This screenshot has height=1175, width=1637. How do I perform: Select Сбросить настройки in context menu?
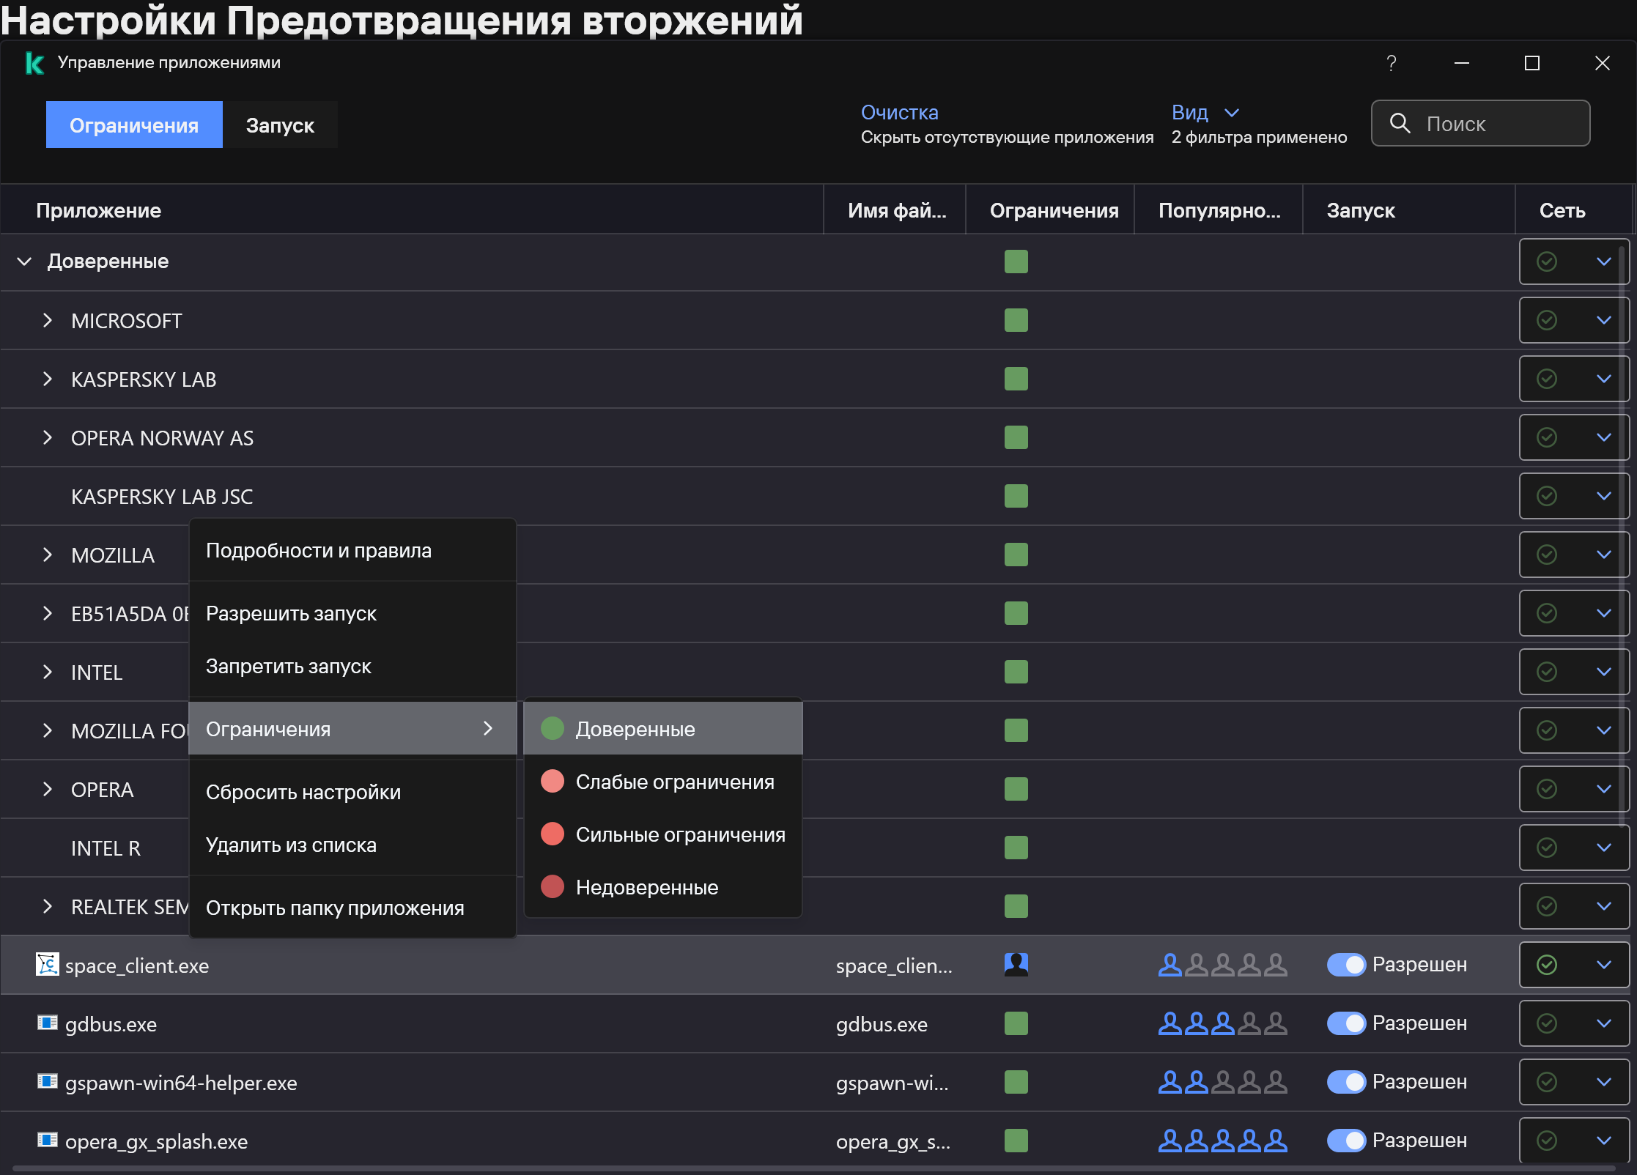click(x=352, y=792)
